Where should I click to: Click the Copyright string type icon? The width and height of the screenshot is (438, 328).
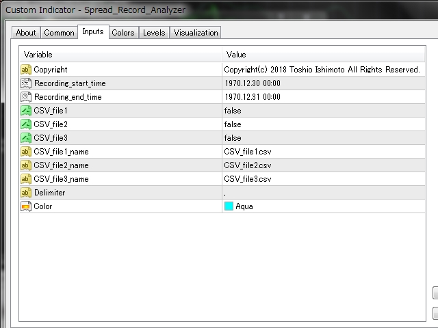pos(26,70)
